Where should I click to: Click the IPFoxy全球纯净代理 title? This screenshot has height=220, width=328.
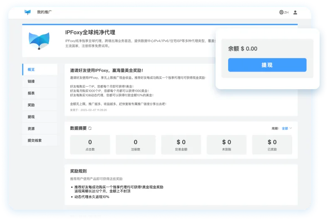pos(90,32)
